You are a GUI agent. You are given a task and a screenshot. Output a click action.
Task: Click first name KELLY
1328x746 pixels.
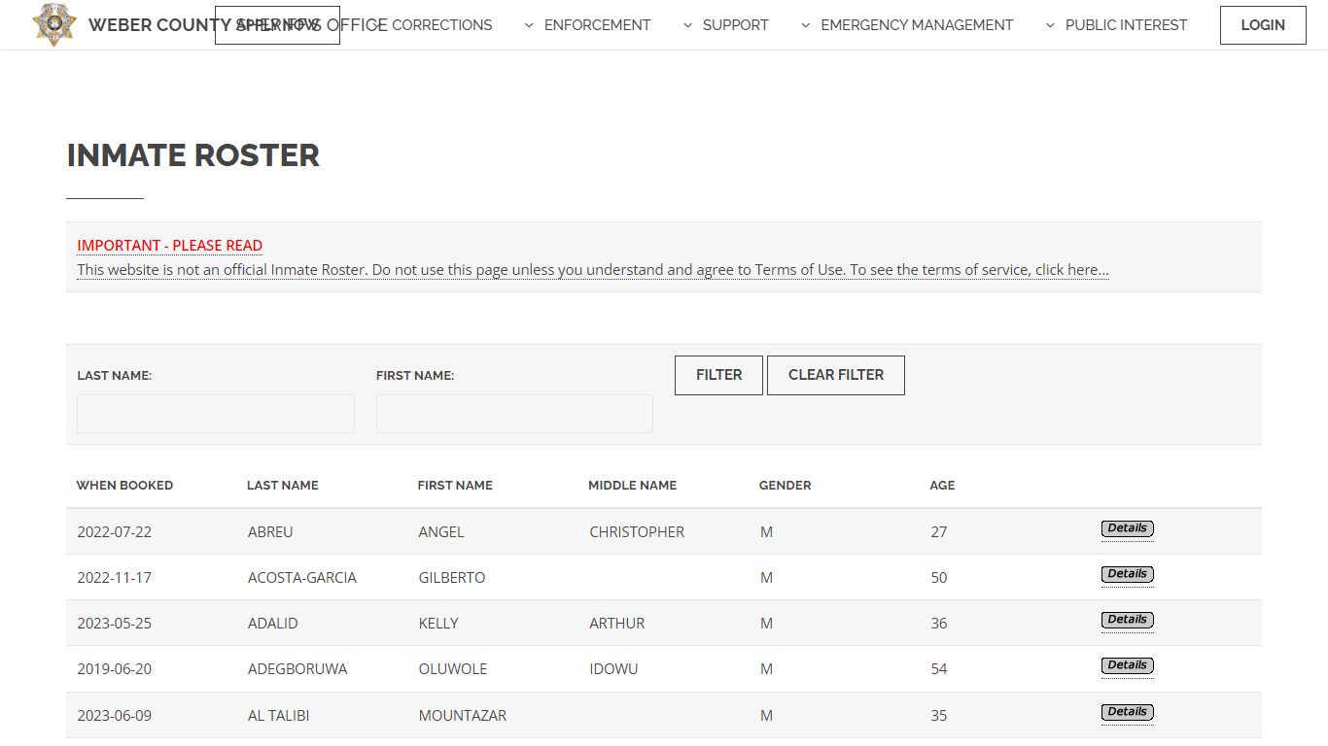tap(438, 624)
